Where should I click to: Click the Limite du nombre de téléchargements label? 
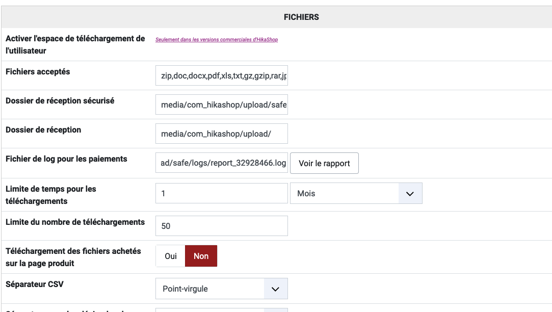click(75, 222)
